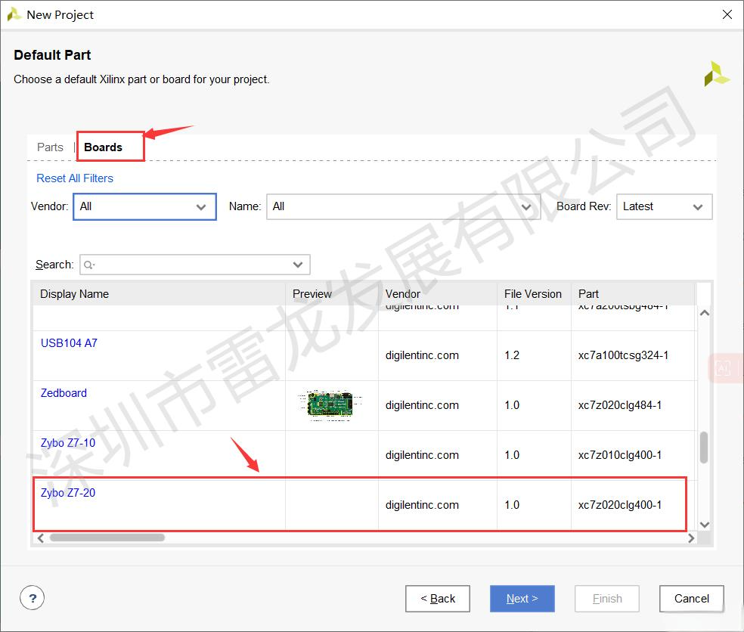Screen dimensions: 744x632
Task: Click the Zedboard preview thumbnail
Action: [x=330, y=405]
